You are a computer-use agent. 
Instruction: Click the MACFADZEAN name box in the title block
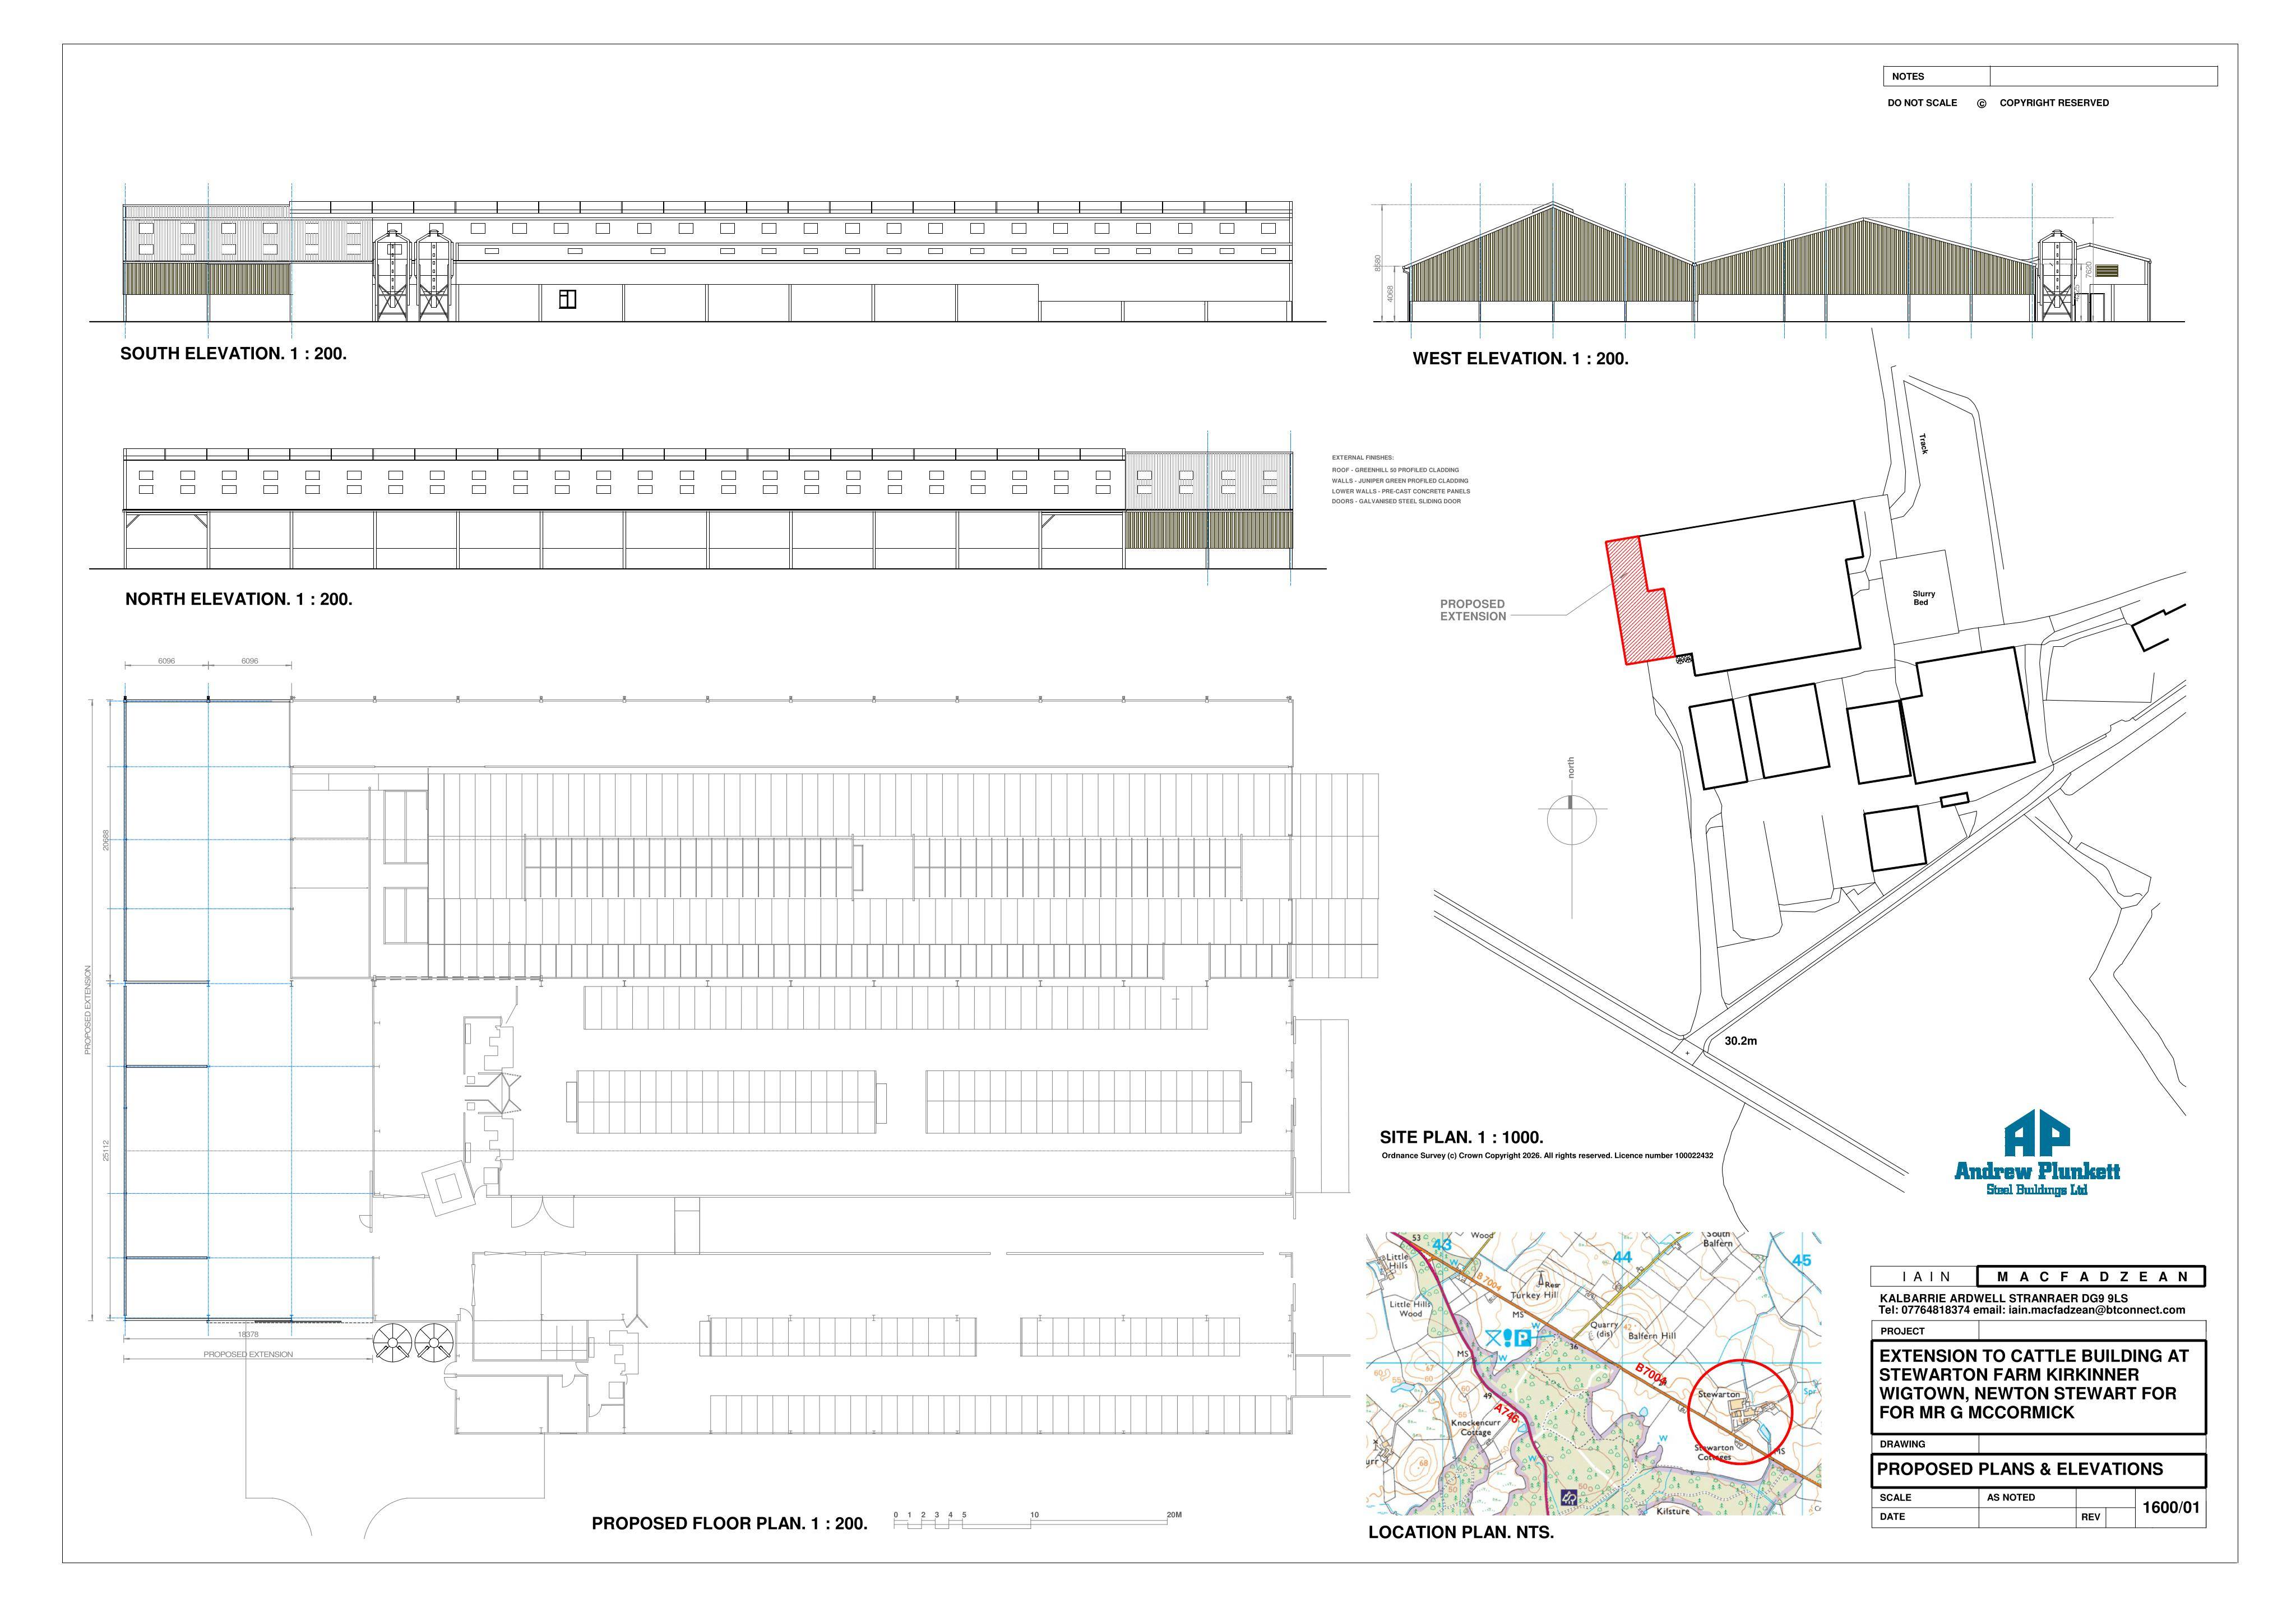coord(2091,1277)
